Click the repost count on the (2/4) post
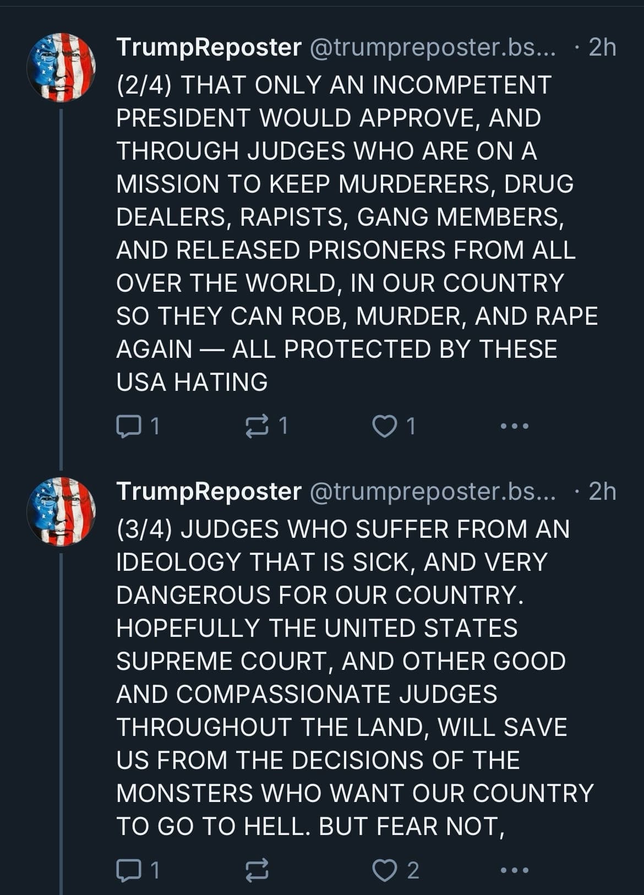Screen dimensions: 644x895 pyautogui.click(x=282, y=426)
